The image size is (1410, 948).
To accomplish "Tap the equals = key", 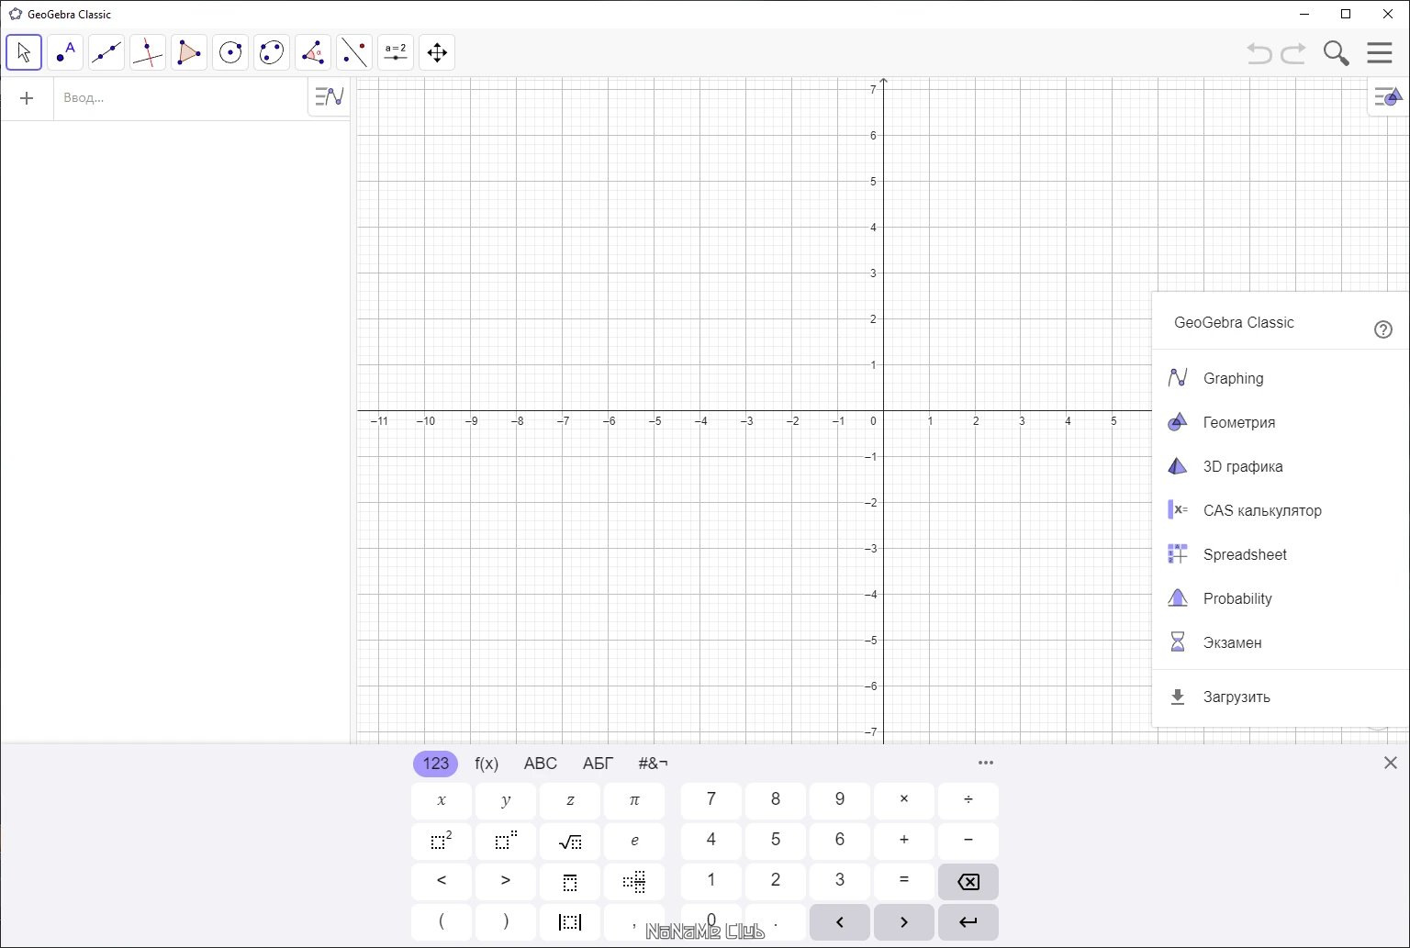I will click(x=904, y=881).
